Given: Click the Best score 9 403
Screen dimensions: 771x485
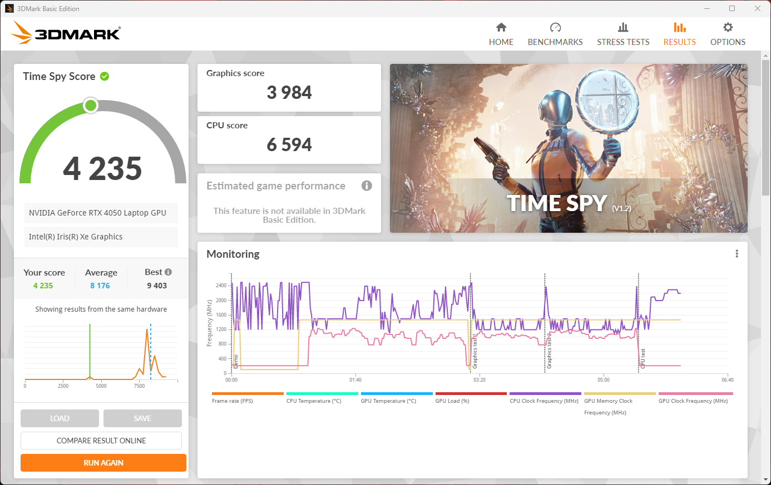Looking at the screenshot, I should click(157, 286).
